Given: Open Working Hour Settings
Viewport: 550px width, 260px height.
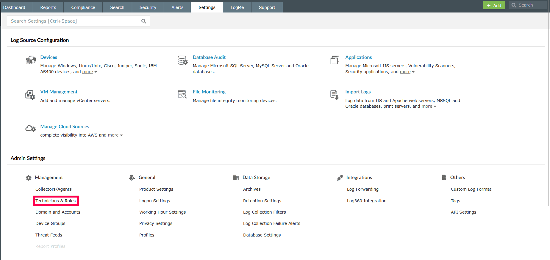Looking at the screenshot, I should click(162, 212).
